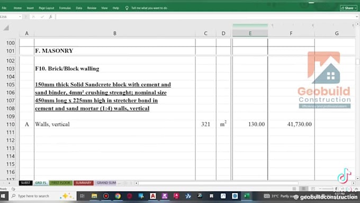Click the vertical scrollbar down arrow

(357, 179)
